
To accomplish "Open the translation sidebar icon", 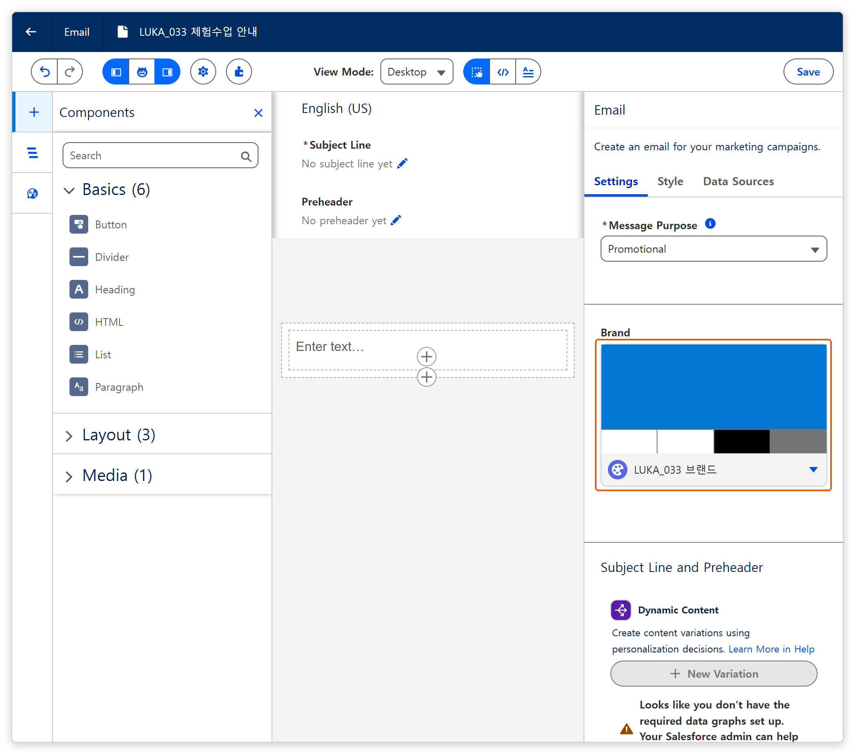I will pos(32,193).
